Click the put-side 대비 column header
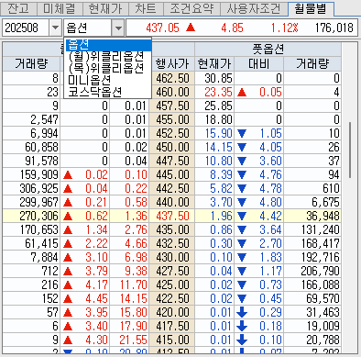This screenshot has width=361, height=357. coord(259,64)
